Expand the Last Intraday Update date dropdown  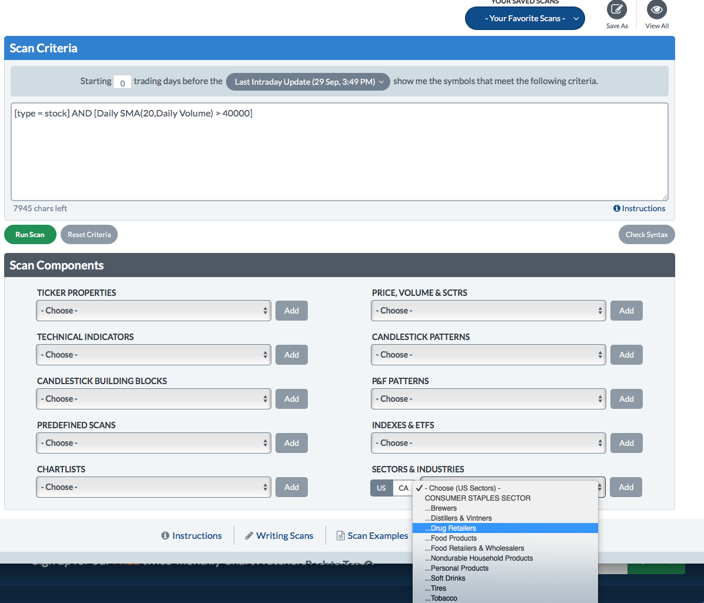click(x=308, y=82)
